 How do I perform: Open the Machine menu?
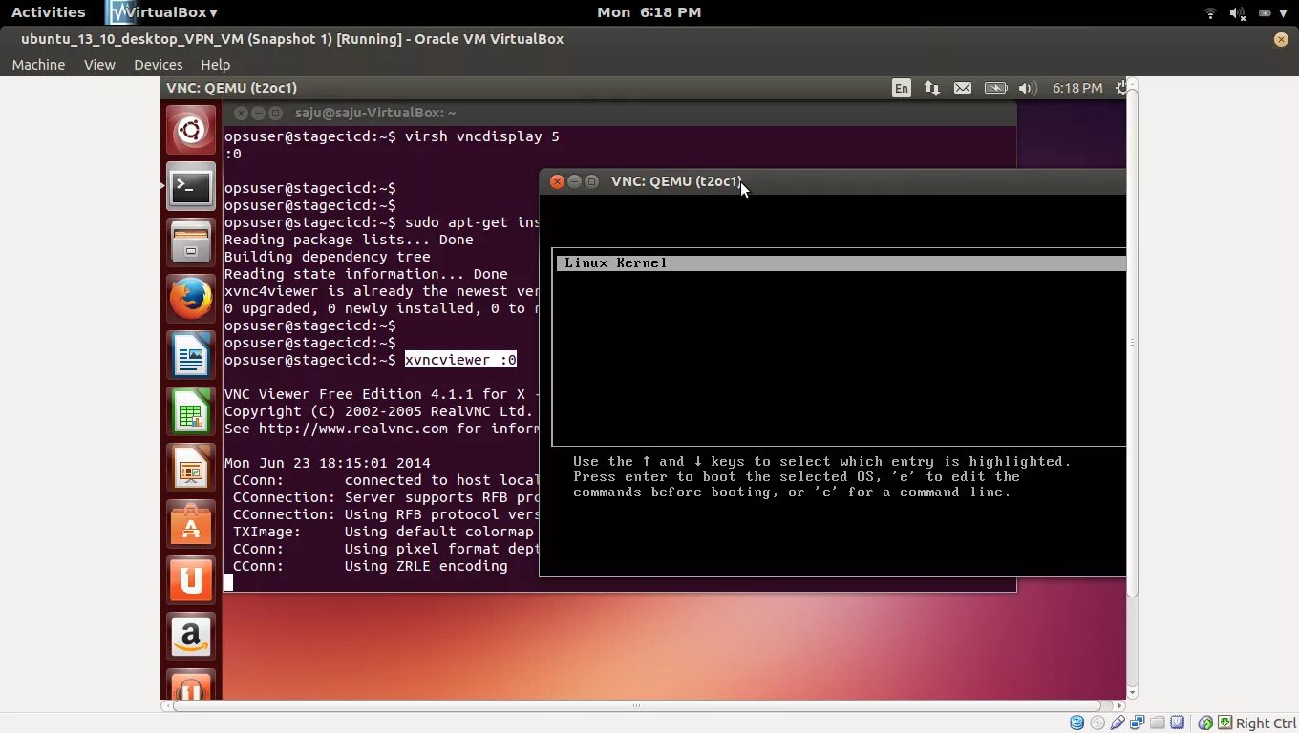tap(38, 65)
